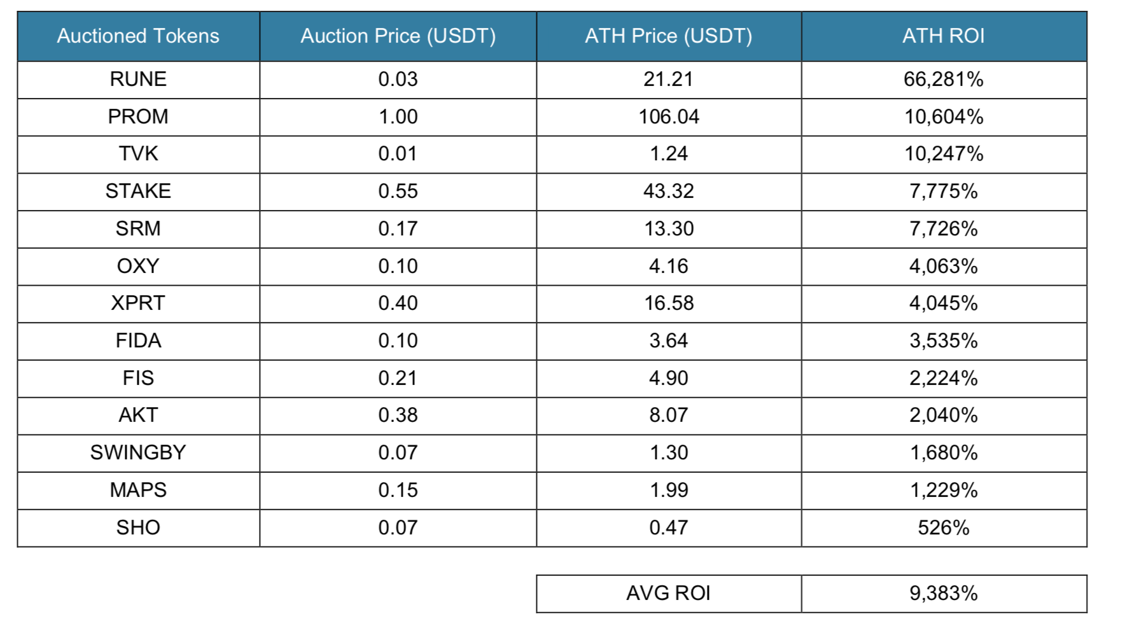Select the STAKE token cell

tap(138, 191)
